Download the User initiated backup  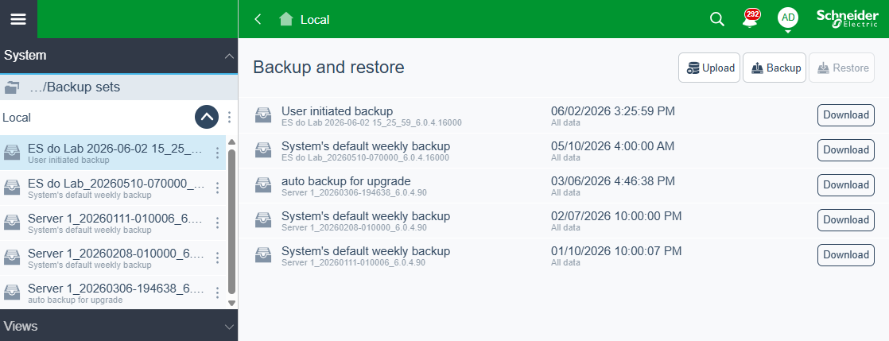[x=845, y=115]
